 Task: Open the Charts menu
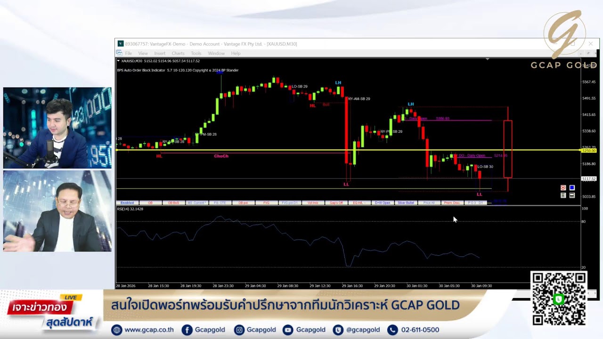click(178, 53)
